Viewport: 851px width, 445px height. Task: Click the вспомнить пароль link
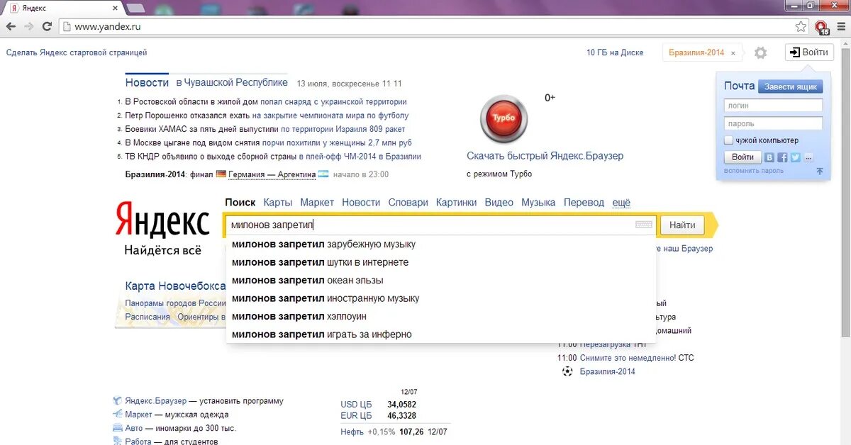click(754, 171)
